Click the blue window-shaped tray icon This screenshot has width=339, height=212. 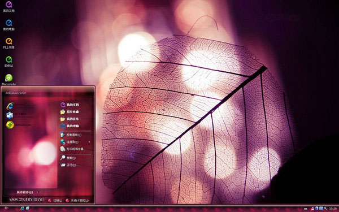[321, 208]
